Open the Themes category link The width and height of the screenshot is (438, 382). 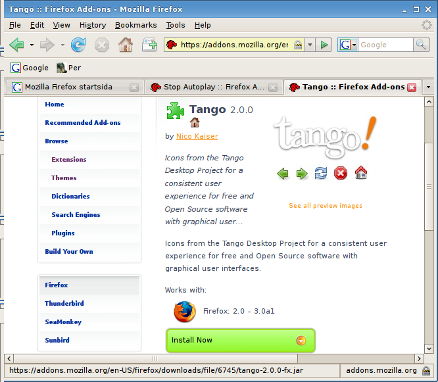point(64,178)
